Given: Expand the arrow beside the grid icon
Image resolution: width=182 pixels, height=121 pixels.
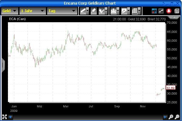Looking at the screenshot, I should click(139, 11).
